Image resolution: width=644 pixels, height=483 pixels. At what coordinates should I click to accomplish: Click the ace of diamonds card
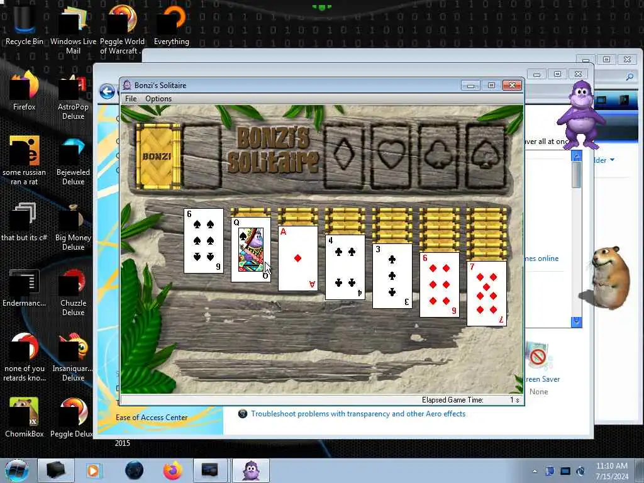coord(297,258)
